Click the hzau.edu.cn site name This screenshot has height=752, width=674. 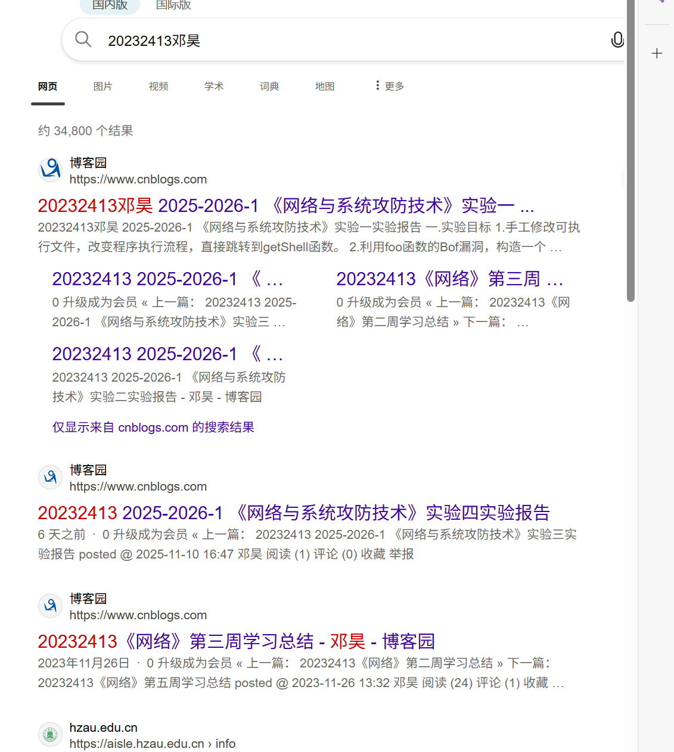coord(104,728)
